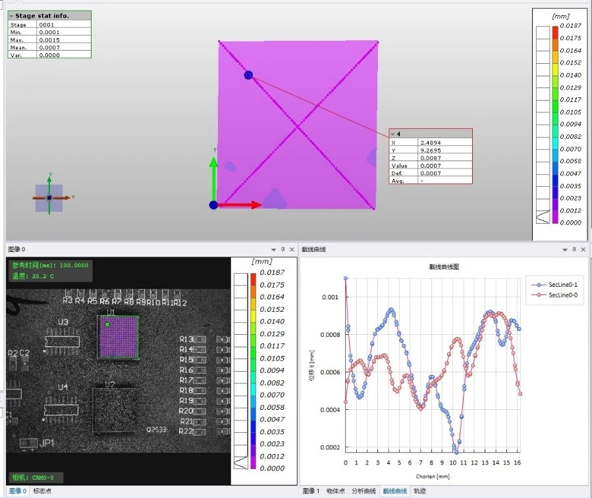Click the green marker point on U1 chip
Image resolution: width=592 pixels, height=498 pixels.
(107, 324)
